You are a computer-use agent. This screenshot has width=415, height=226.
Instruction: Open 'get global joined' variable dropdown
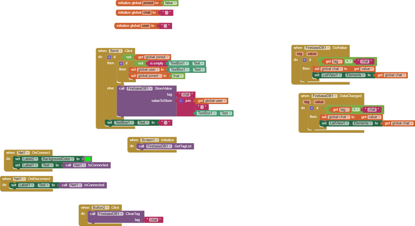157,57
